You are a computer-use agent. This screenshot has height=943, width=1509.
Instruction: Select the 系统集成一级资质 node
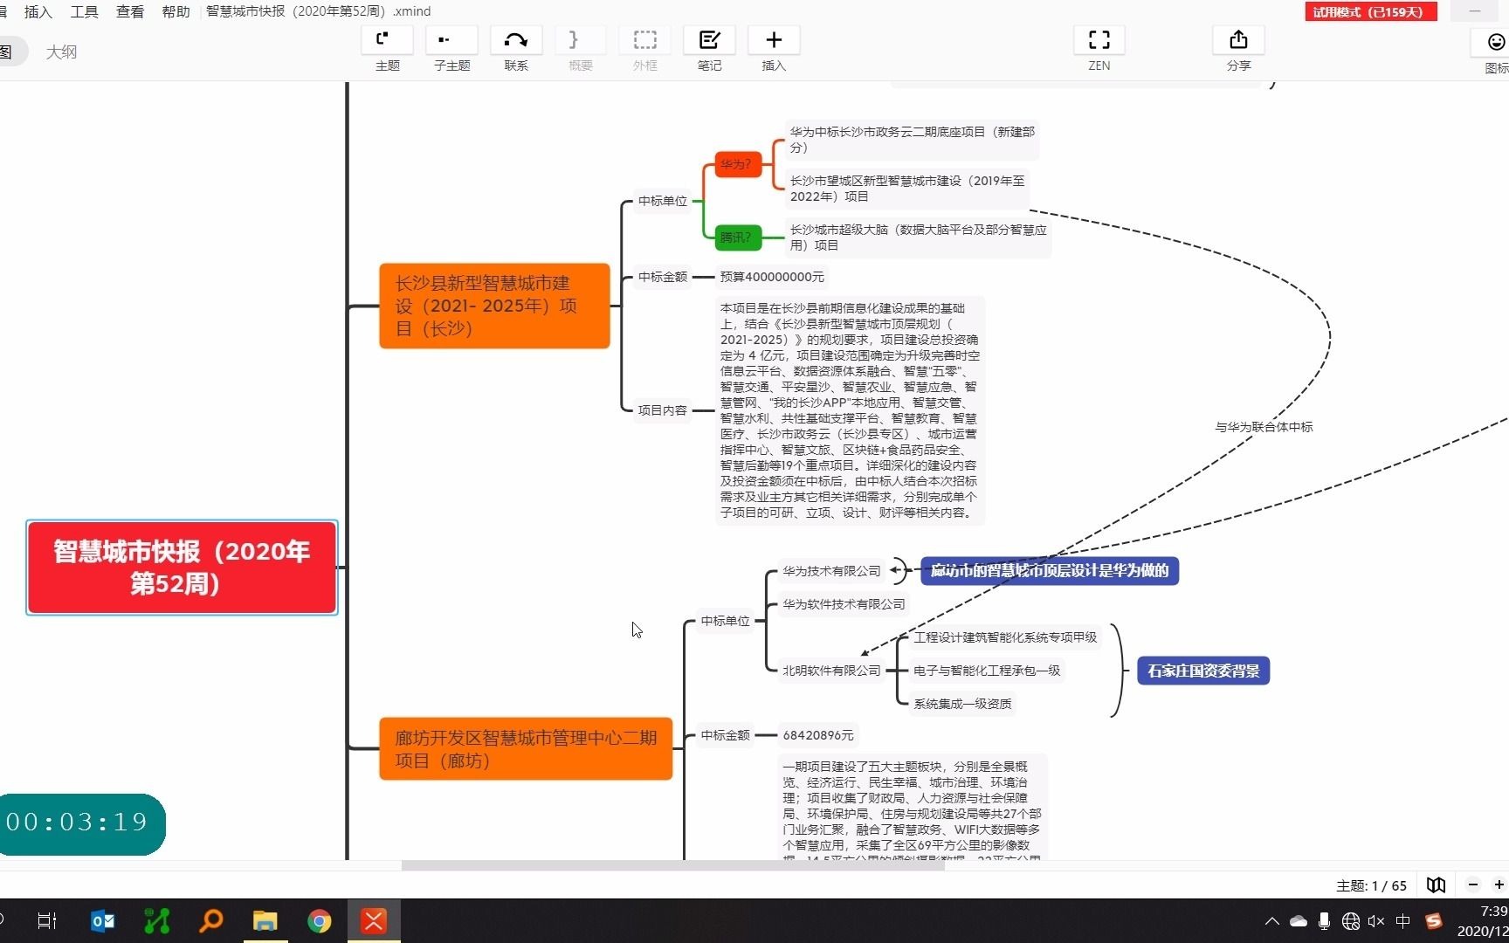click(962, 704)
